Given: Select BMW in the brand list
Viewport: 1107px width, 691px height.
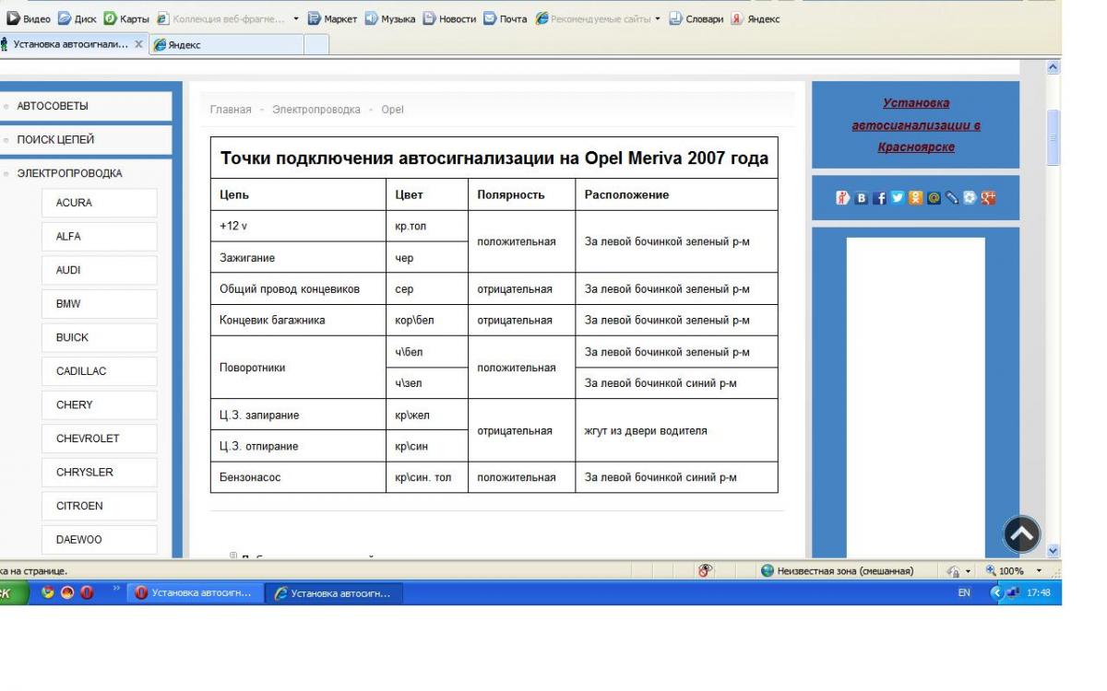Looking at the screenshot, I should (x=100, y=304).
